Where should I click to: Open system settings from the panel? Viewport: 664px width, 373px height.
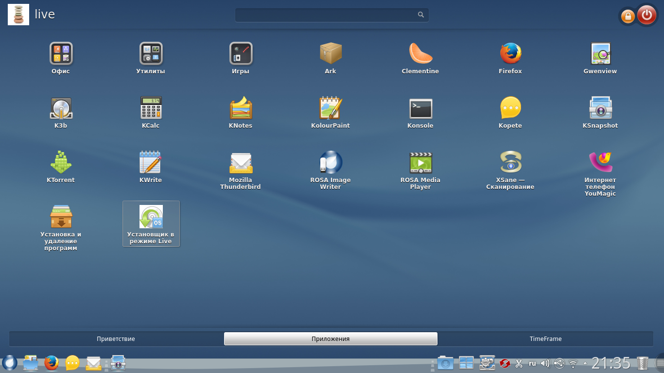[x=487, y=363]
